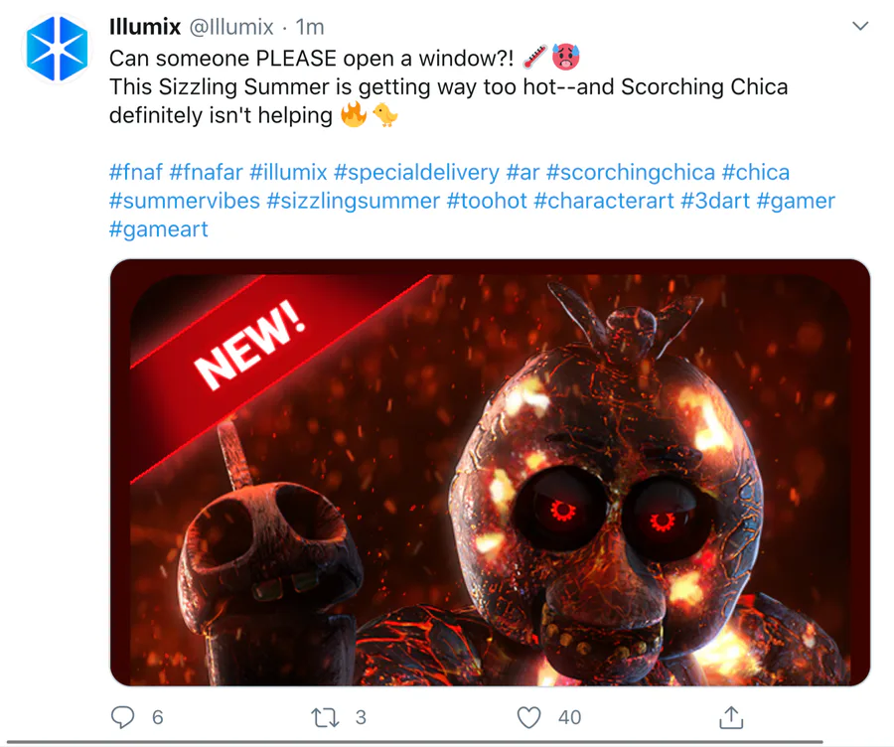Like the tweet with the heart icon
Screen dimensions: 894x747
click(x=528, y=717)
